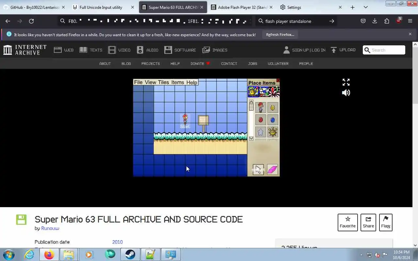Image resolution: width=418 pixels, height=261 pixels.
Task: Click the item list scroll-down arrow
Action: [x=251, y=138]
